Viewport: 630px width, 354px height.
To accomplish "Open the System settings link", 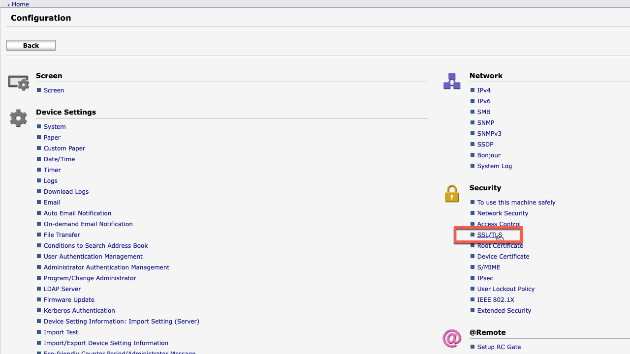I will click(x=55, y=127).
